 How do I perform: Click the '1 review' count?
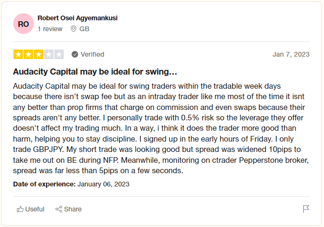coord(50,29)
